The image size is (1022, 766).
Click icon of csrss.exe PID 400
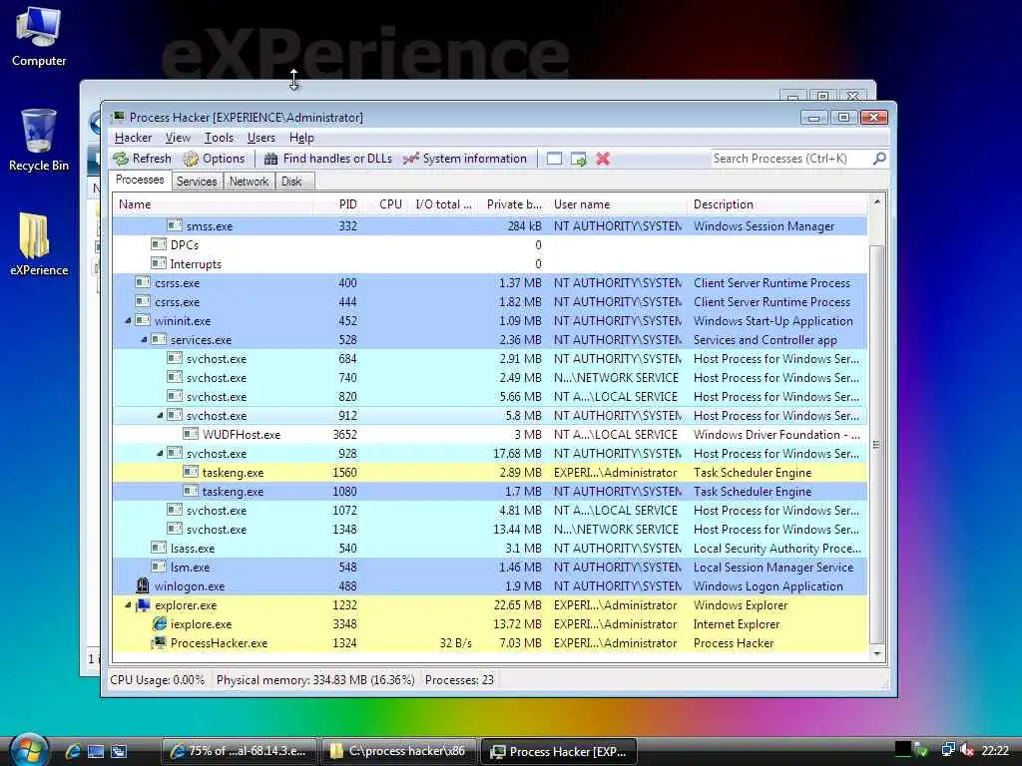(x=143, y=282)
